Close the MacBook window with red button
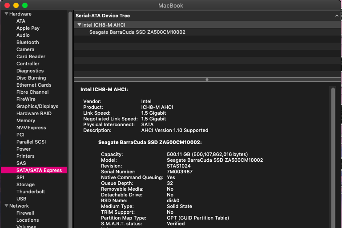The image size is (342, 228). [7, 5]
